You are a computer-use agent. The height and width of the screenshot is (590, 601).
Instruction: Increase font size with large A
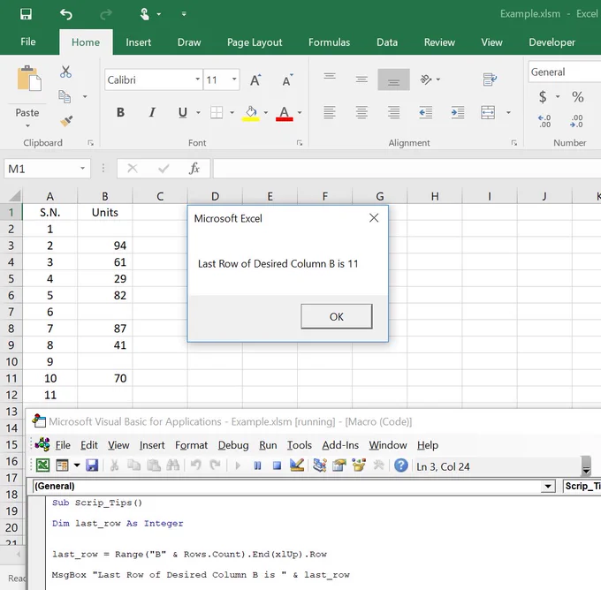pos(255,79)
